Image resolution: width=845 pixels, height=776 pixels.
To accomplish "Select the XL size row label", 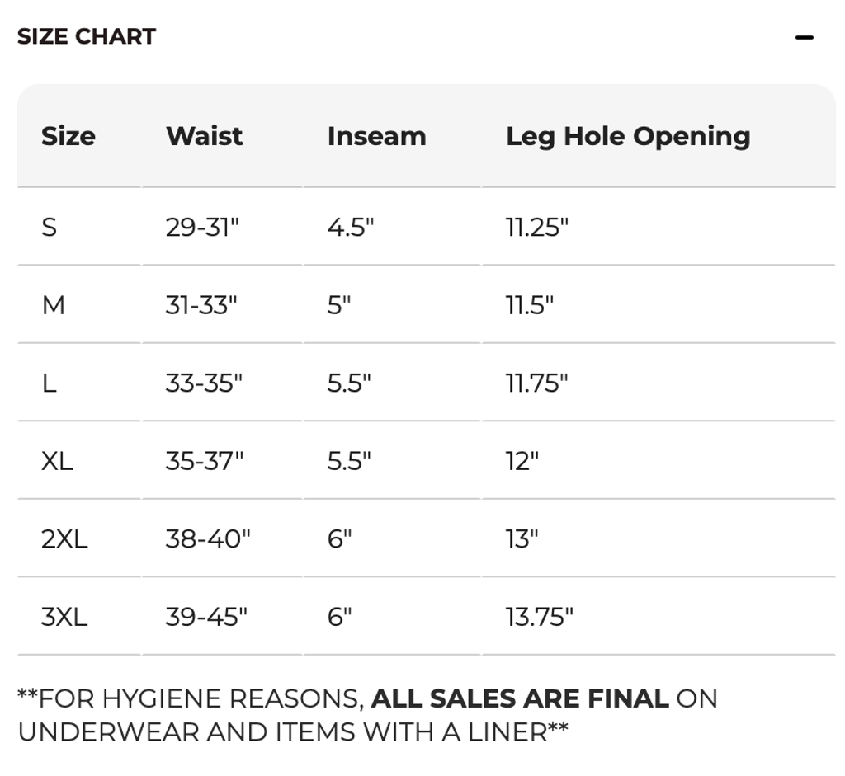I will click(57, 461).
